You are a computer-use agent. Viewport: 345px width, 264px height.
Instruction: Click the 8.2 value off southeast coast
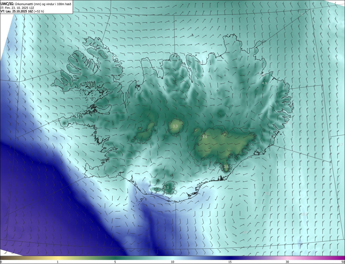click(267, 194)
